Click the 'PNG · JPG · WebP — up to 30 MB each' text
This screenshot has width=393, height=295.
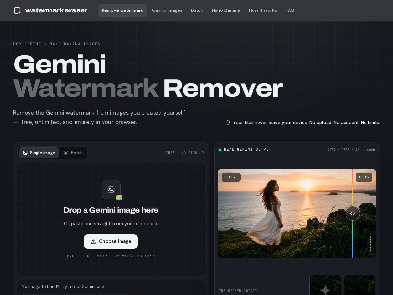111,256
